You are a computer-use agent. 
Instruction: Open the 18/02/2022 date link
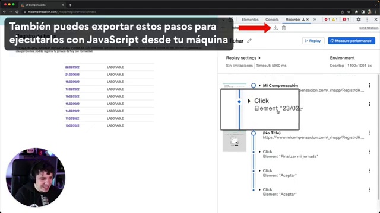pos(72,82)
